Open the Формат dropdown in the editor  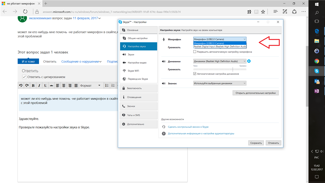[x=90, y=85]
